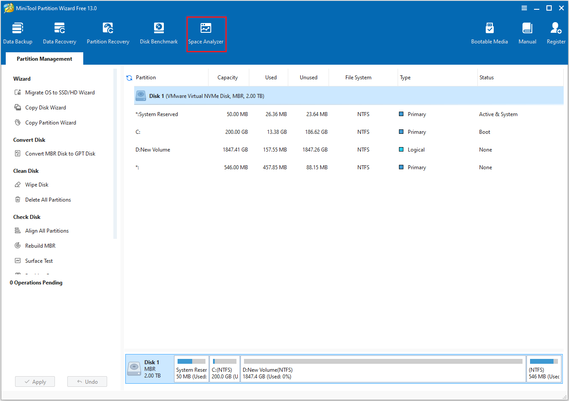Start the Disk Benchmark tool
569x401 pixels.
tap(159, 34)
